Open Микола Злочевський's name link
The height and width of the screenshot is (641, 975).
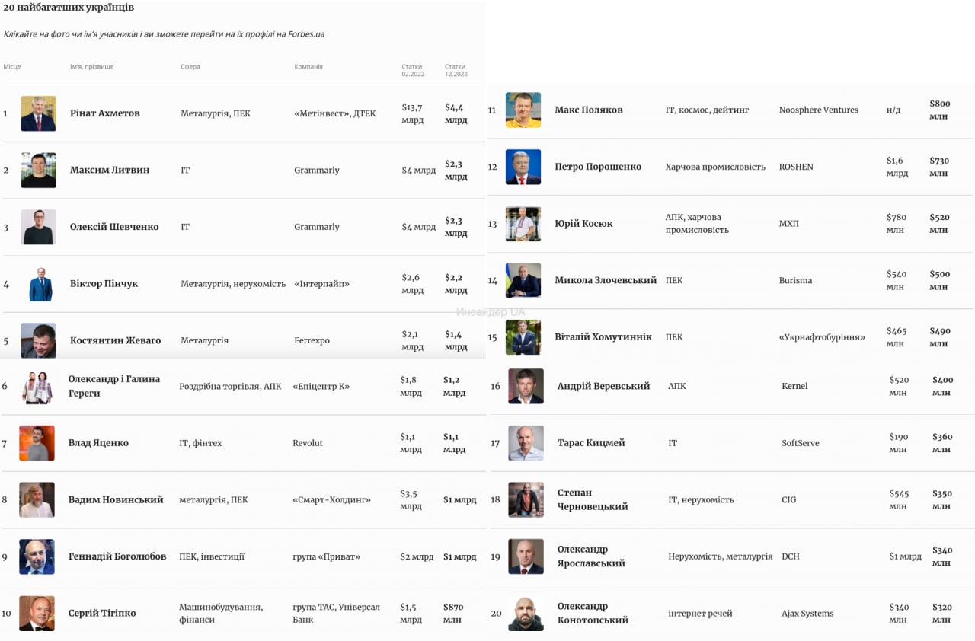click(606, 280)
